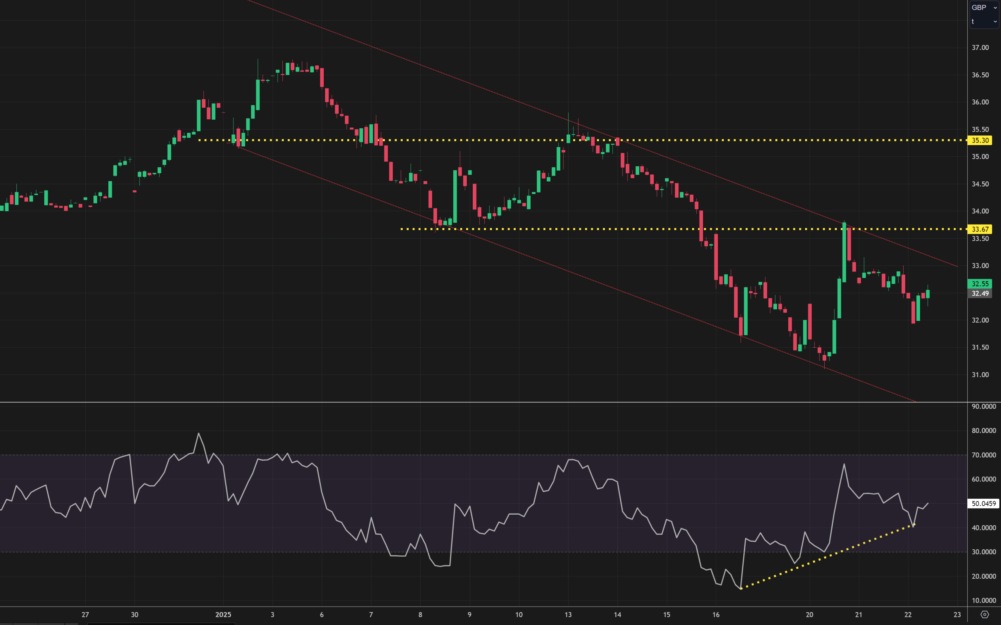Image resolution: width=1001 pixels, height=625 pixels.
Task: Click the date label 20 on the time axis
Action: pyautogui.click(x=809, y=615)
